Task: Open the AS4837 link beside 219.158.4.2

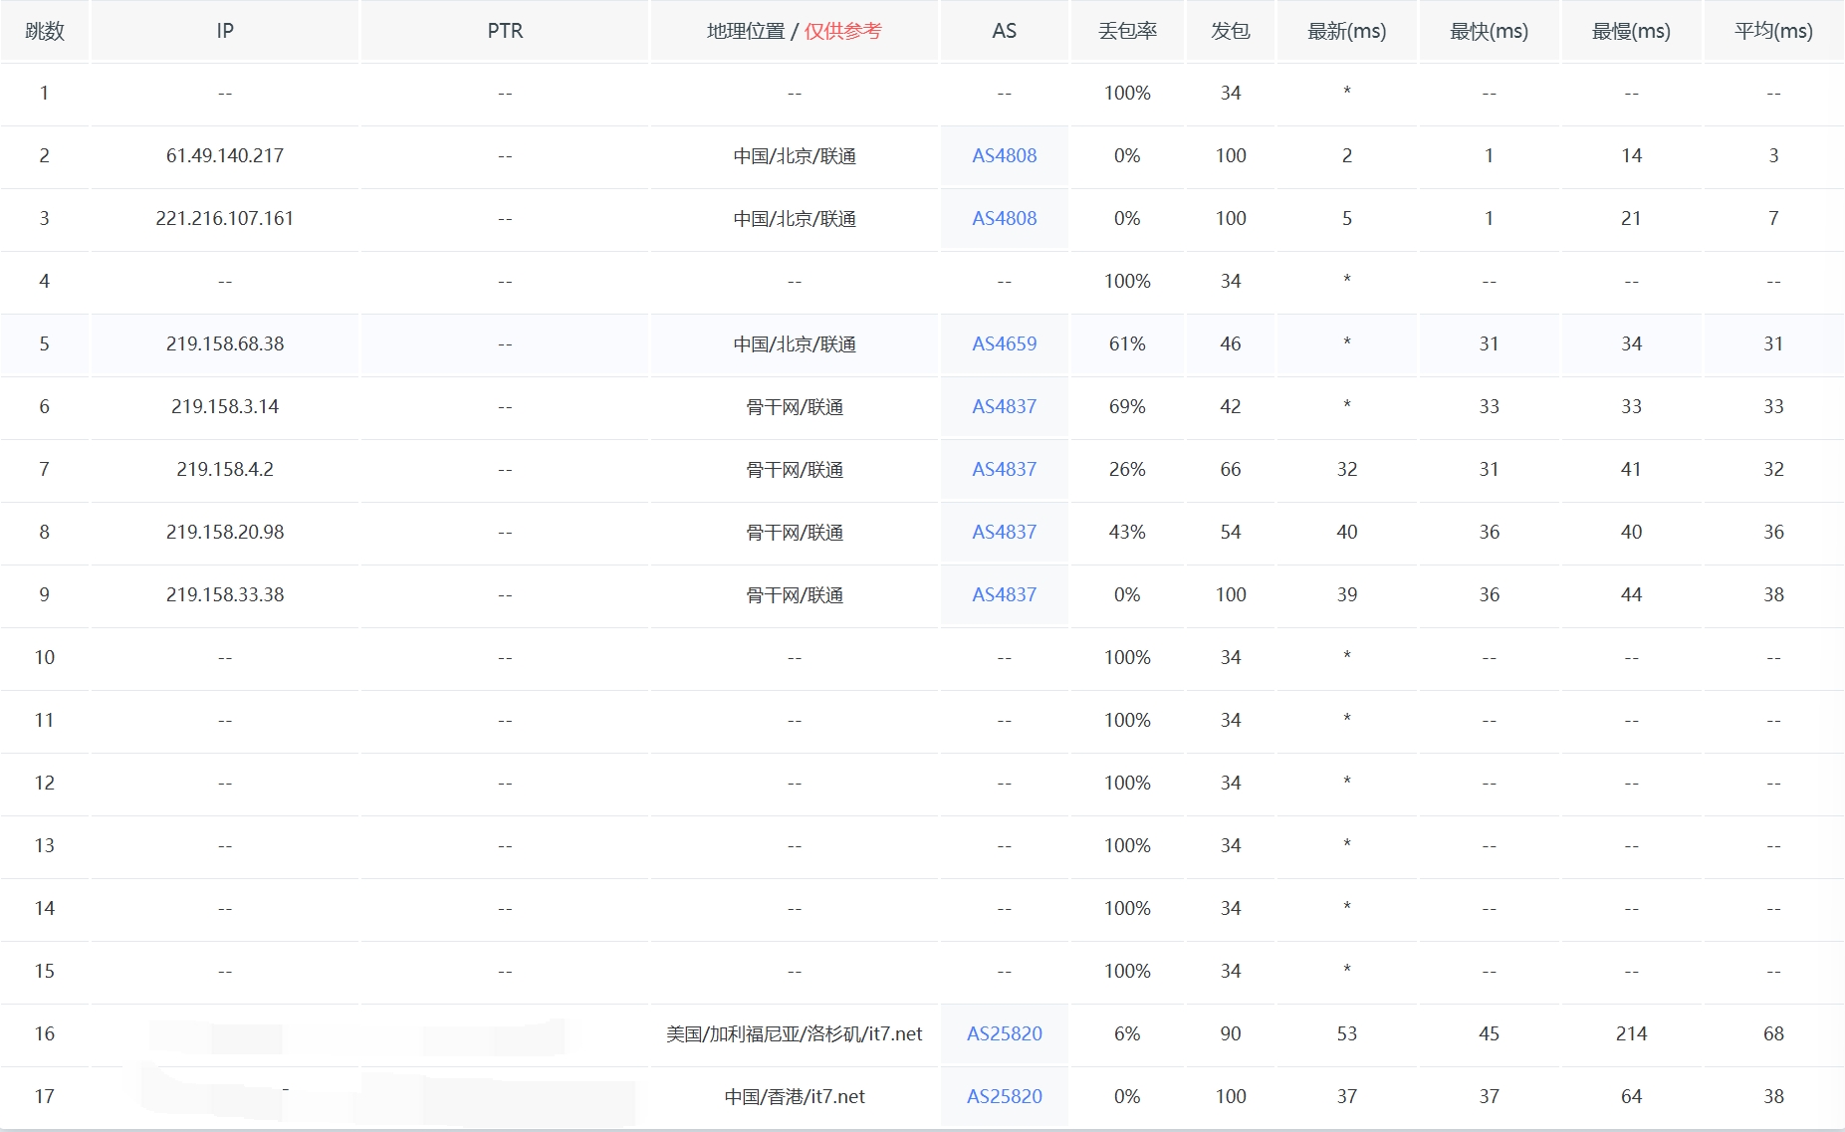Action: coord(1004,469)
